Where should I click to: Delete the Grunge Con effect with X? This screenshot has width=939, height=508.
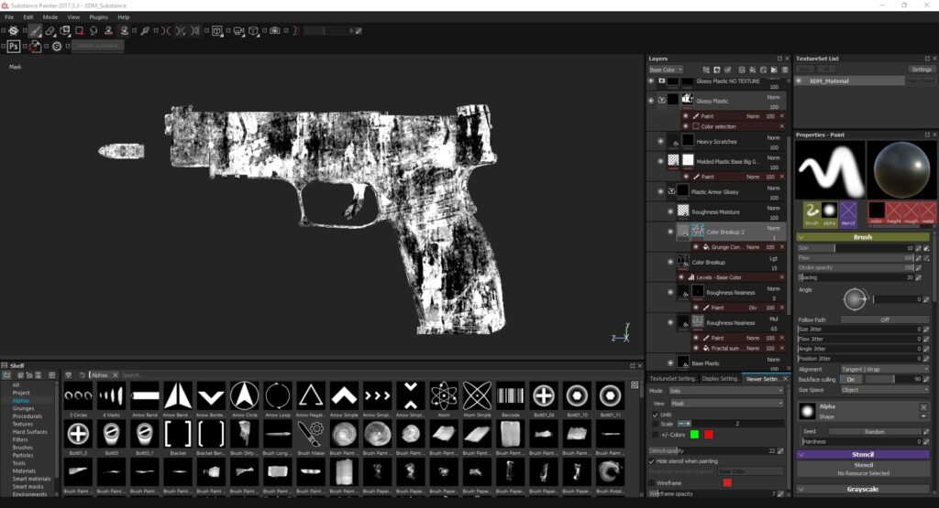point(781,247)
